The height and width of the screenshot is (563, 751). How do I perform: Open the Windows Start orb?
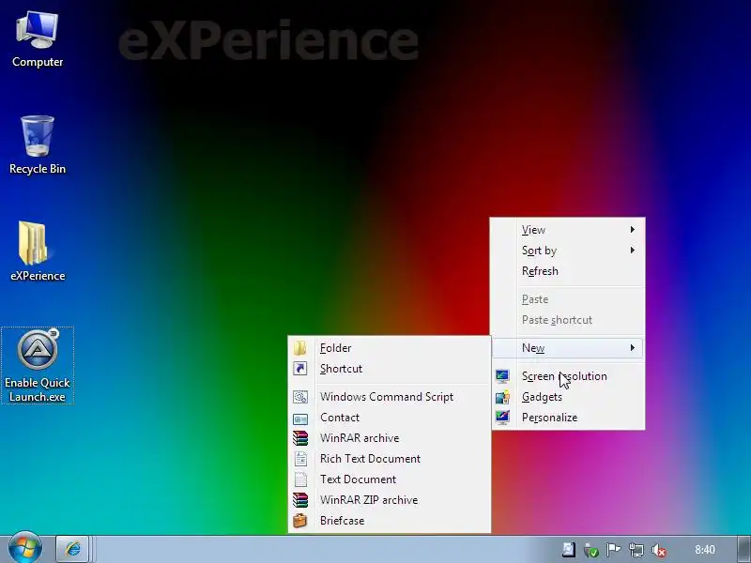[x=25, y=548]
